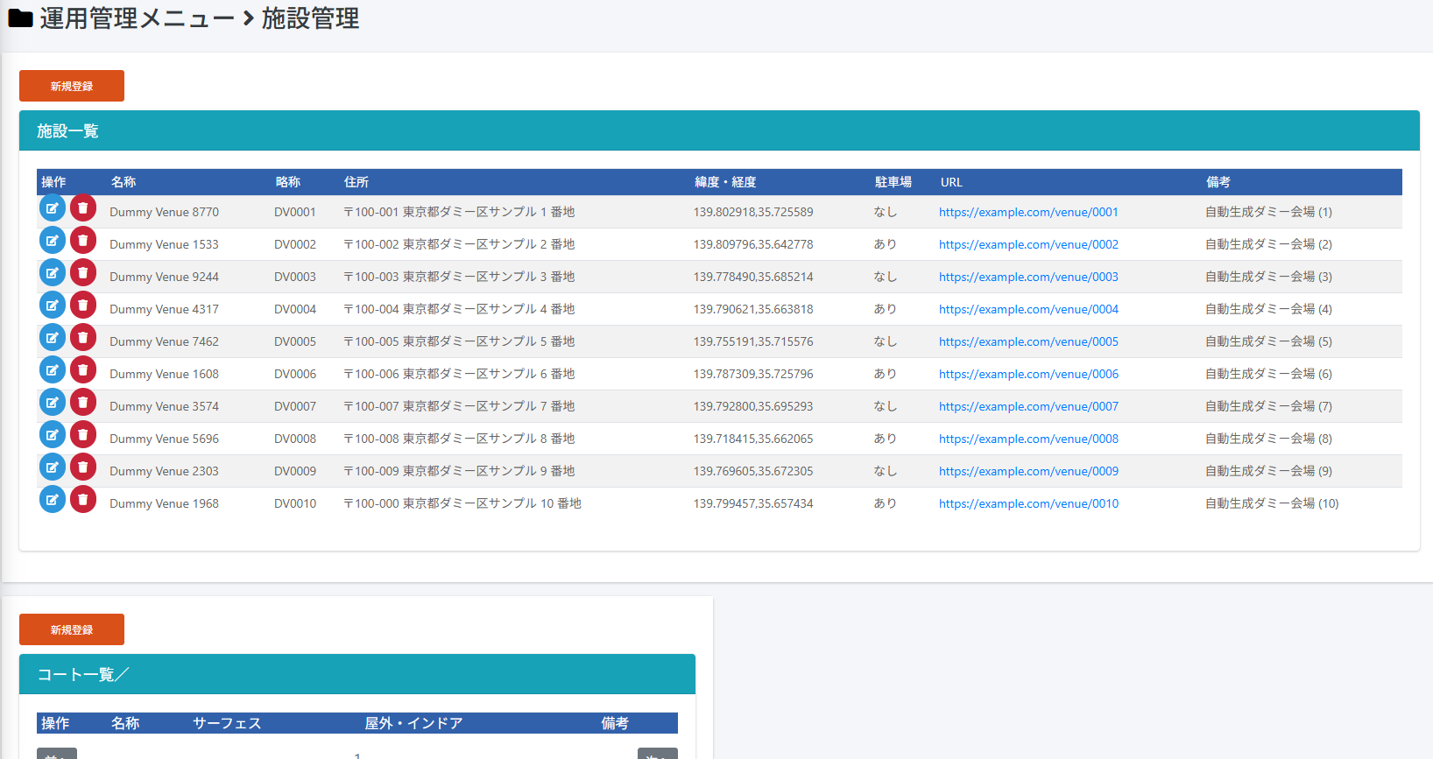The height and width of the screenshot is (759, 1433).
Task: Delete Dummy Venue 8770 row
Action: pos(83,208)
